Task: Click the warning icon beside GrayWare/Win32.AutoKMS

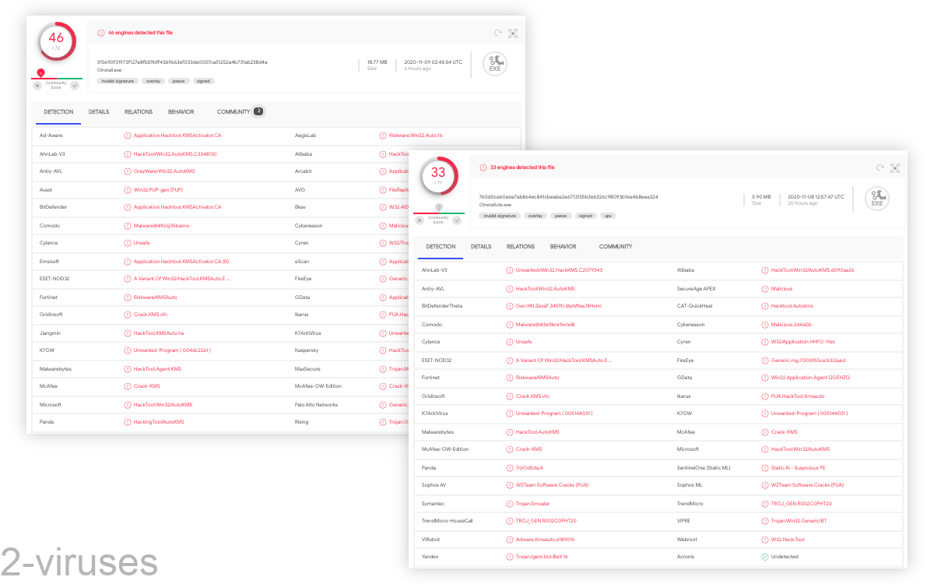Action: point(128,171)
